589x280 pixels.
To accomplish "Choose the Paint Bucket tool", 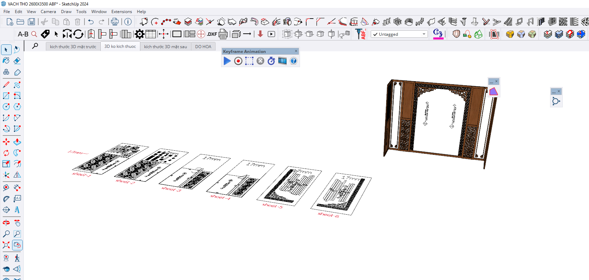I will (6, 61).
